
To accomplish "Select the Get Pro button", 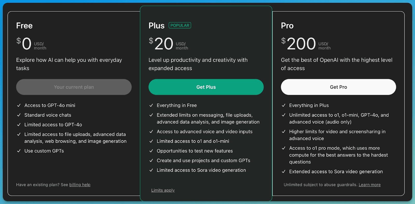I will click(338, 87).
